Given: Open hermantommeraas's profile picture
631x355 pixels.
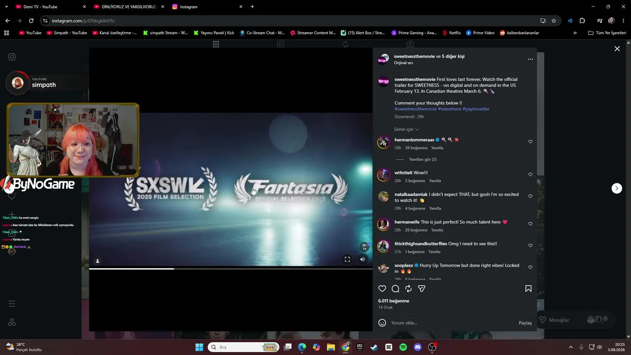Looking at the screenshot, I should (384, 142).
